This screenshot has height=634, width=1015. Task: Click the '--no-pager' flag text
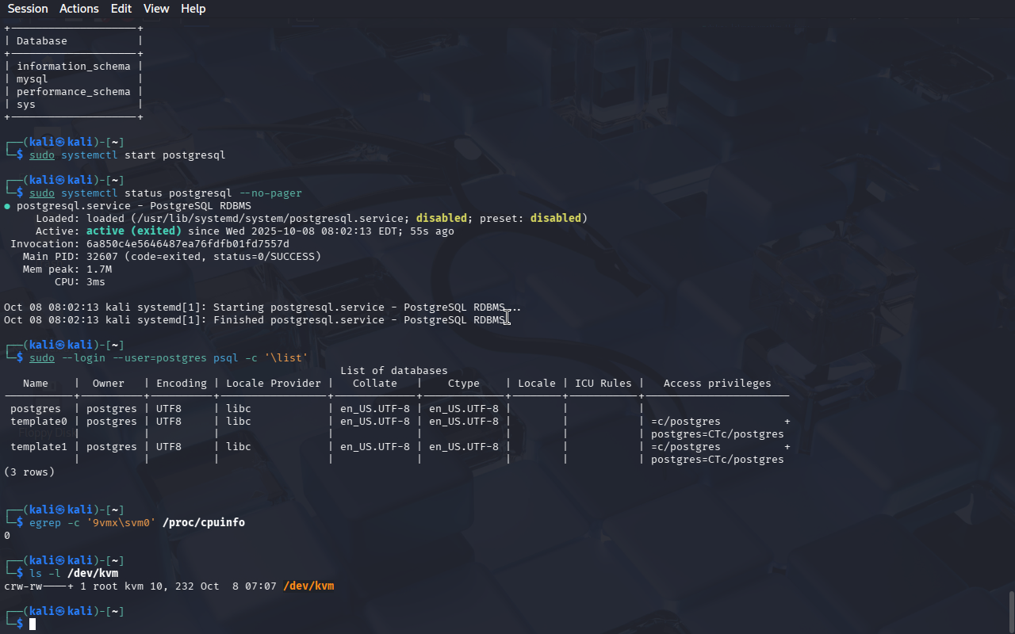click(x=270, y=193)
